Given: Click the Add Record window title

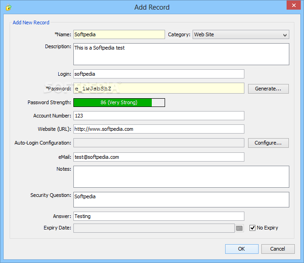Looking at the screenshot, I should [x=152, y=7].
